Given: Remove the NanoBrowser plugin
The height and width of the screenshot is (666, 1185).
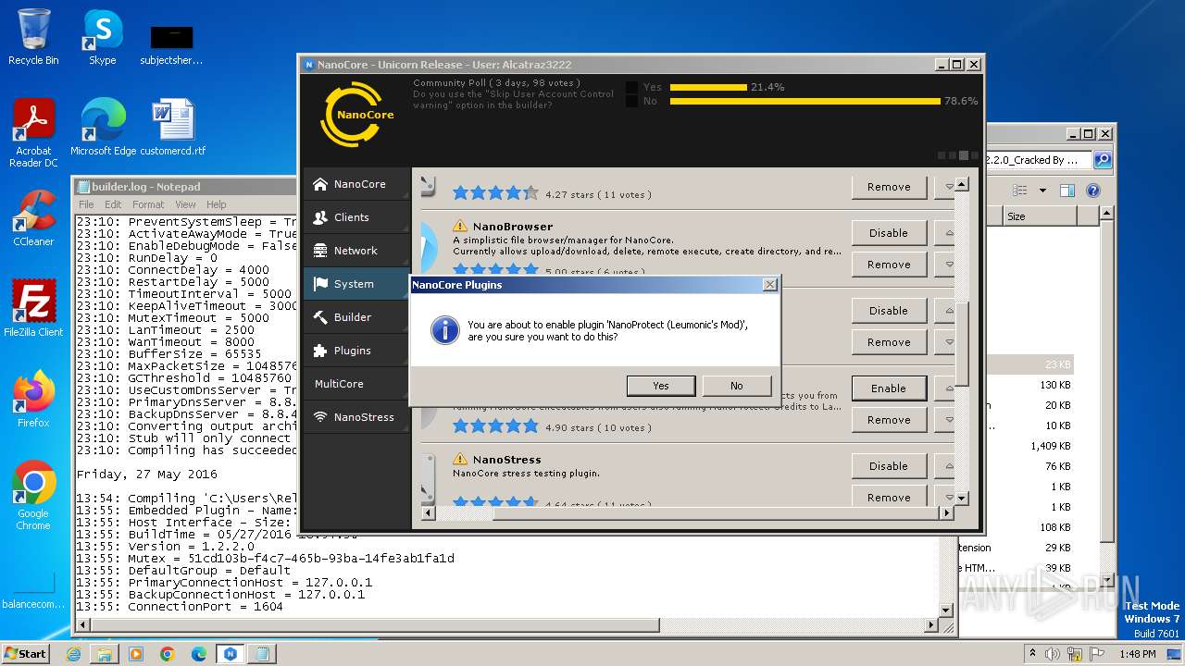Looking at the screenshot, I should point(889,265).
